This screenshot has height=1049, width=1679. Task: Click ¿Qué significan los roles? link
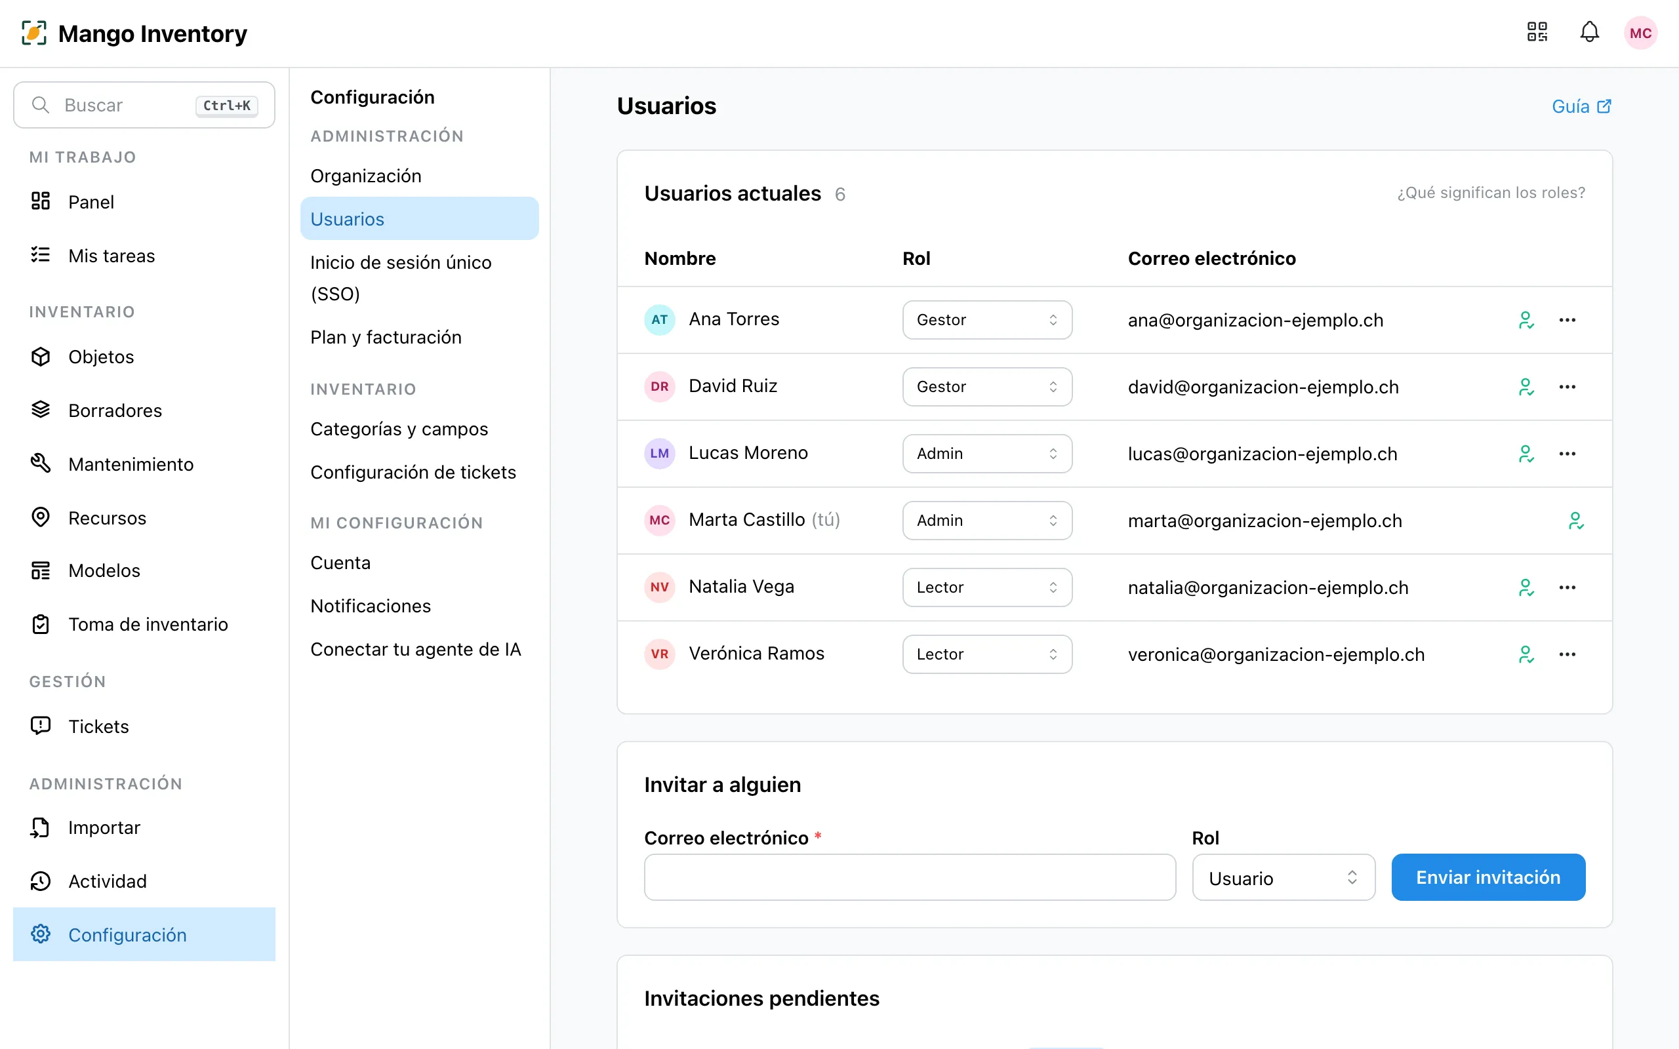[1490, 193]
